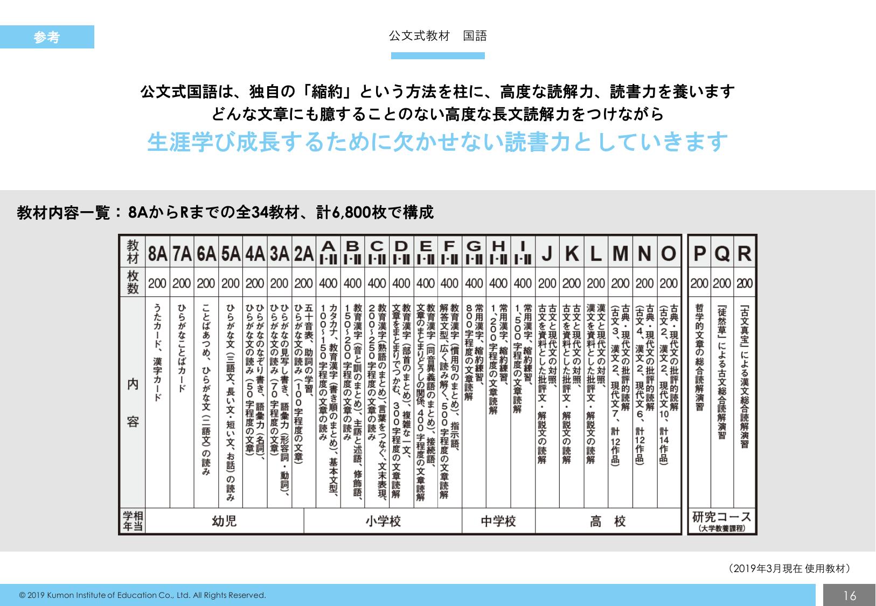Click the I I·II column header
Viewport: 876px width, 606px height.
coord(523,253)
